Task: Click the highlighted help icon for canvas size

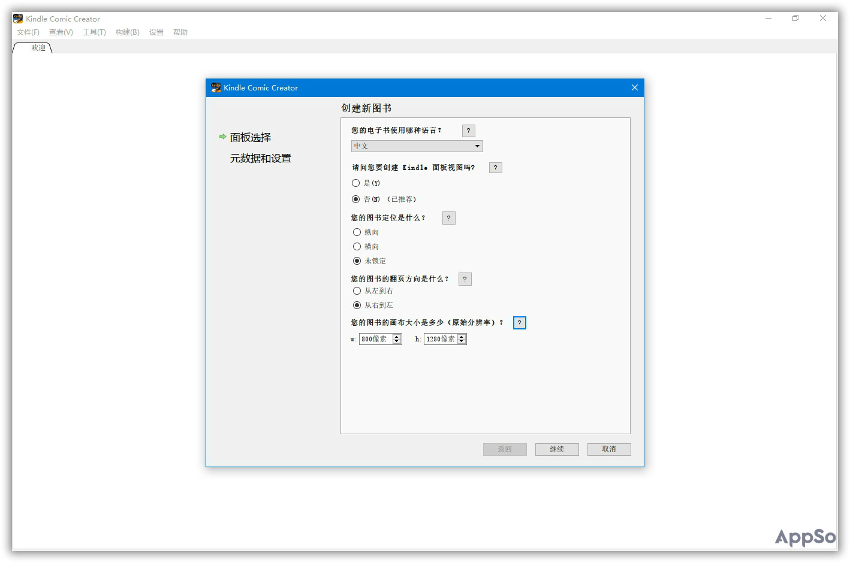Action: click(519, 322)
